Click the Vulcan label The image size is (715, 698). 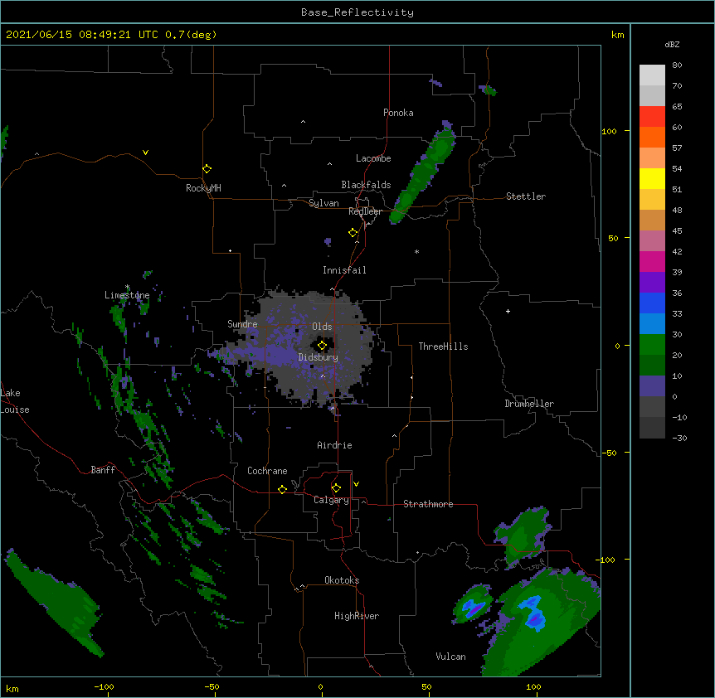coord(450,657)
